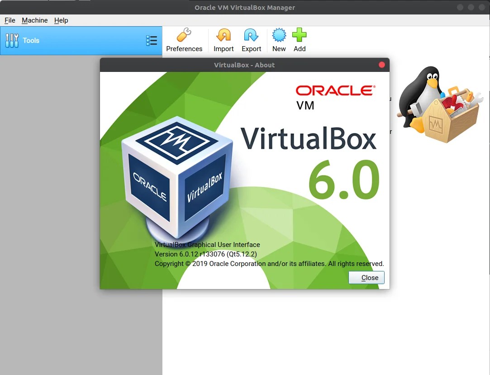
Task: Click the penguin toolbox welcome image
Action: (x=440, y=104)
